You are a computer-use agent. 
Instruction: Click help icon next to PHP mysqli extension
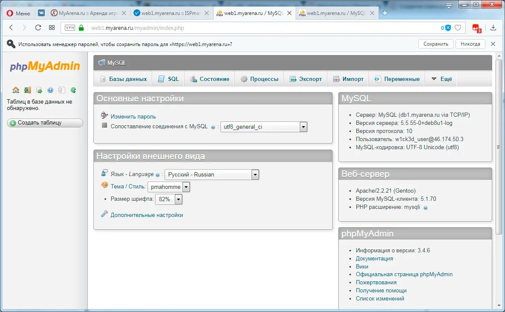tap(425, 208)
